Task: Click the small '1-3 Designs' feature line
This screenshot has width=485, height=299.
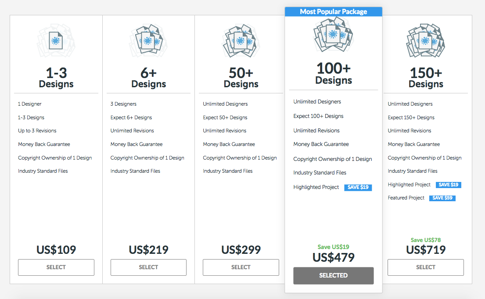Action: pyautogui.click(x=31, y=117)
